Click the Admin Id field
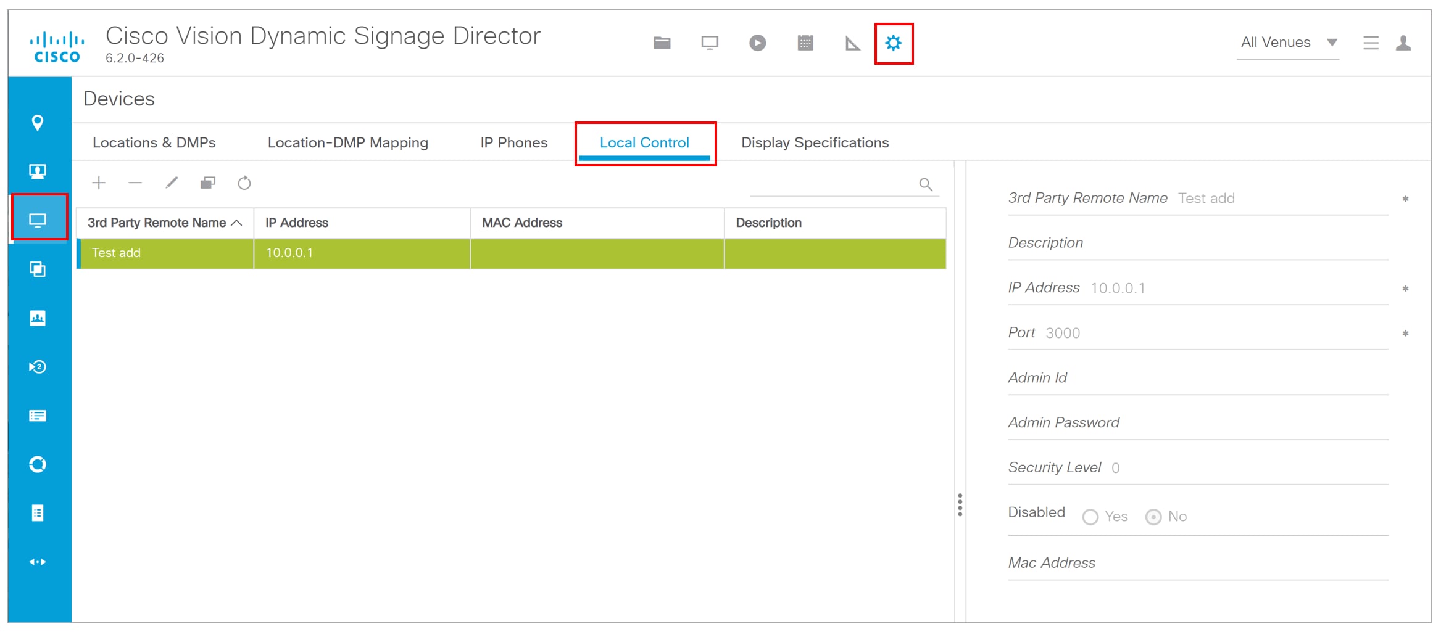1441x632 pixels. (1198, 378)
